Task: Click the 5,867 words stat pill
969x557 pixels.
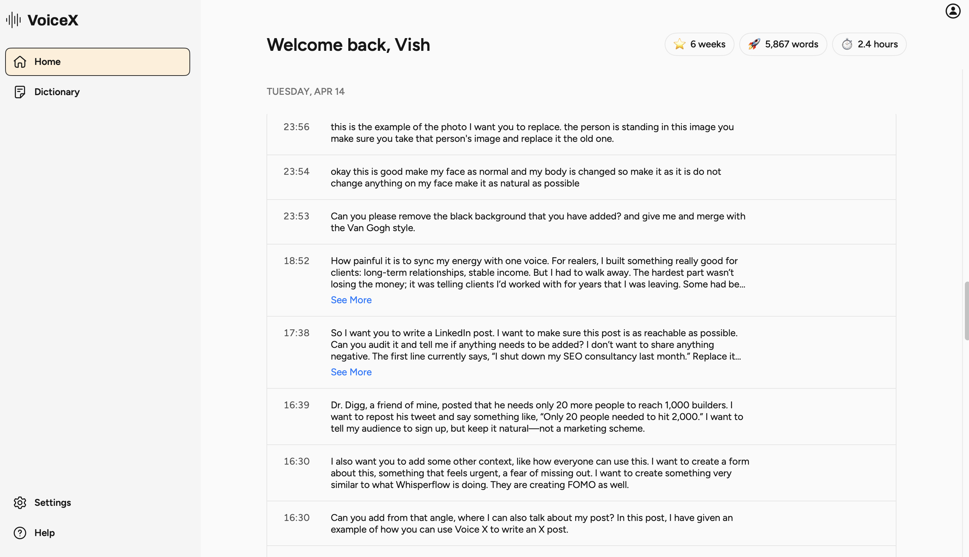Action: click(x=783, y=44)
